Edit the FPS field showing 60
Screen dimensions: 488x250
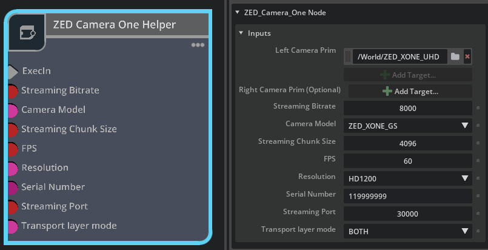(408, 161)
